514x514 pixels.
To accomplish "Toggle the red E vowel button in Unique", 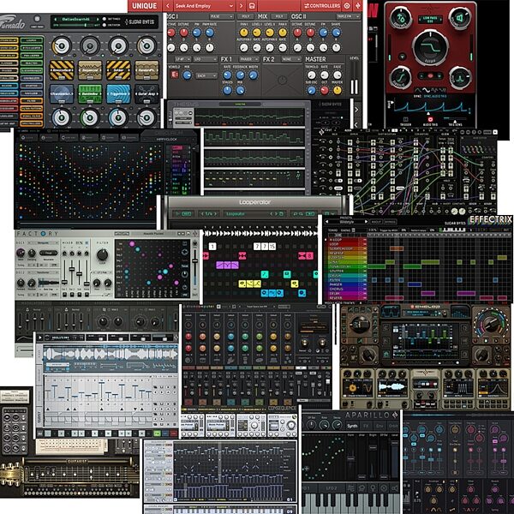I will [x=175, y=75].
